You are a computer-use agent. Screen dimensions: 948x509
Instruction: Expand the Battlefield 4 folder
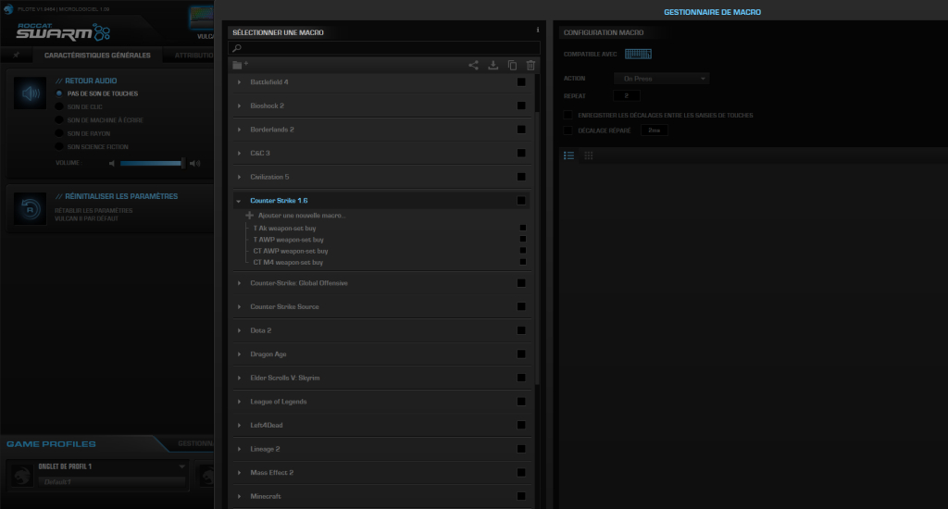pos(240,82)
